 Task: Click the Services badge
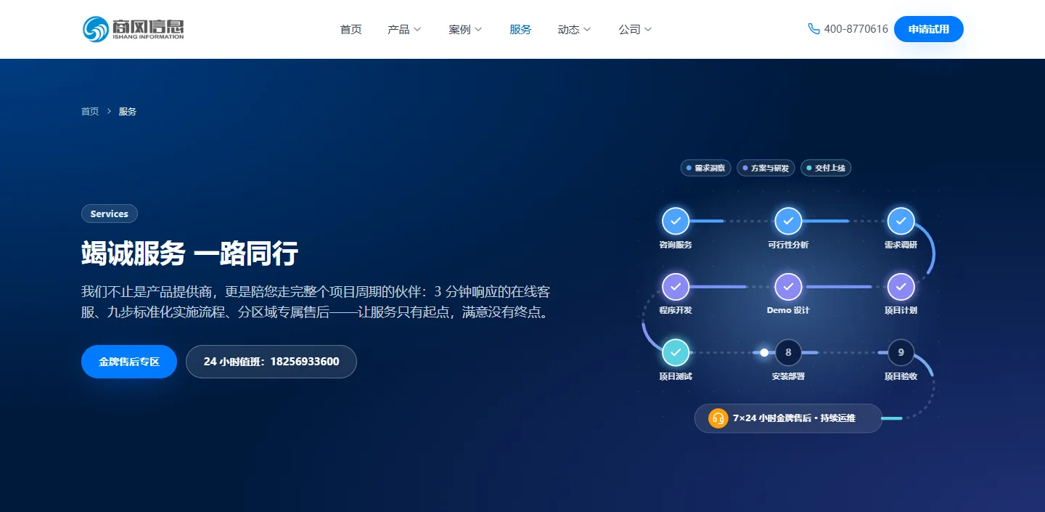pos(110,214)
